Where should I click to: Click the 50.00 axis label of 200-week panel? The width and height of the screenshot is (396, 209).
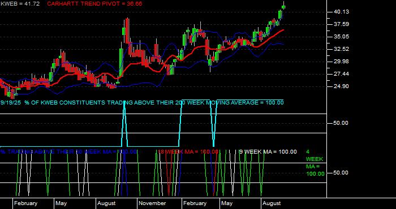coord(341,123)
